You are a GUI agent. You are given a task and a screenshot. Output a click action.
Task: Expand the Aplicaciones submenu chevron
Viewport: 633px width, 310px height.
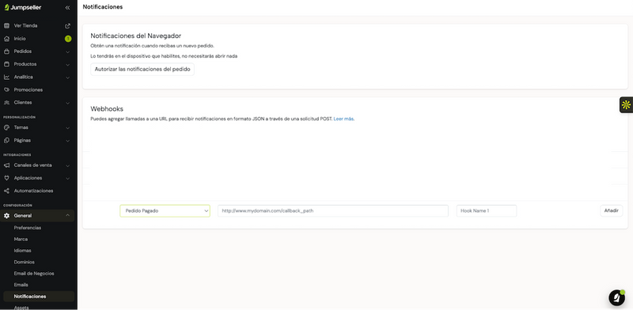(x=67, y=178)
